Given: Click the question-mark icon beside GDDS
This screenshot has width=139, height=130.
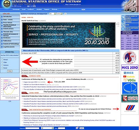Looking at the screenshot, I should 123,25.
